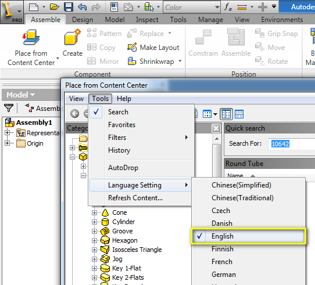Close the Category panel with X button
This screenshot has width=315, height=285.
(216, 128)
